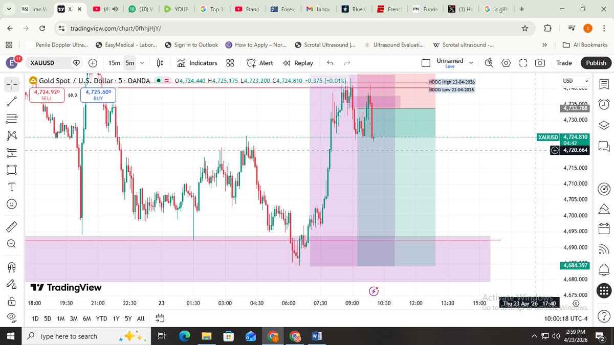Open the emoji icons tool
The image size is (614, 345).
coord(12,203)
